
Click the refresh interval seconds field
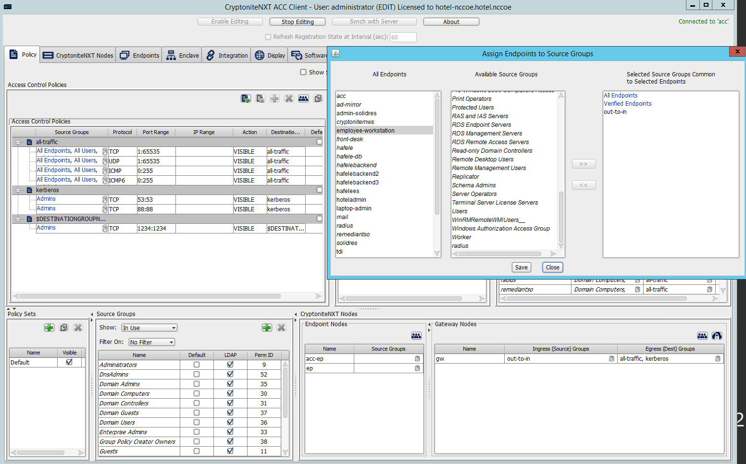403,37
